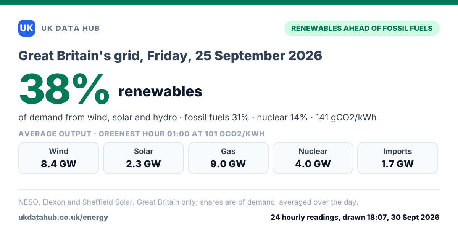
Task: Click the Renewables Ahead of Fossil Fuels badge
Action: [x=362, y=28]
